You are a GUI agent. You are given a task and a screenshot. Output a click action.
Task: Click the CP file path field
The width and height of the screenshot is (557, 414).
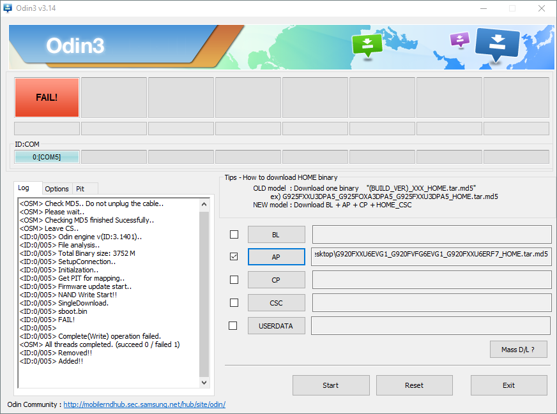pos(432,280)
